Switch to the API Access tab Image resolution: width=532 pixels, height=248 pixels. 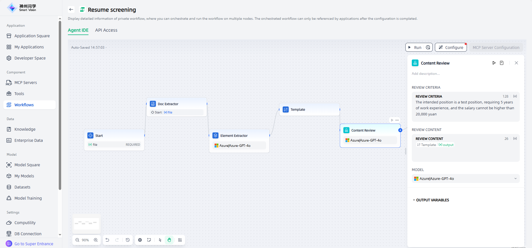click(106, 30)
